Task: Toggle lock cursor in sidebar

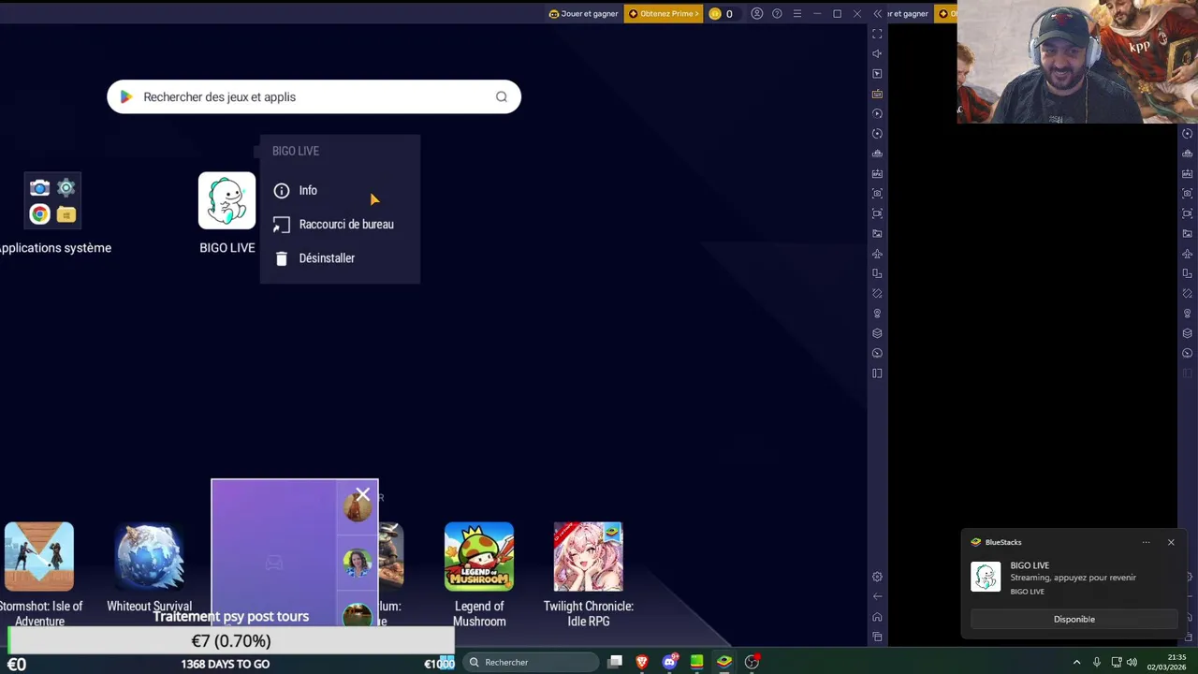Action: pos(877,74)
